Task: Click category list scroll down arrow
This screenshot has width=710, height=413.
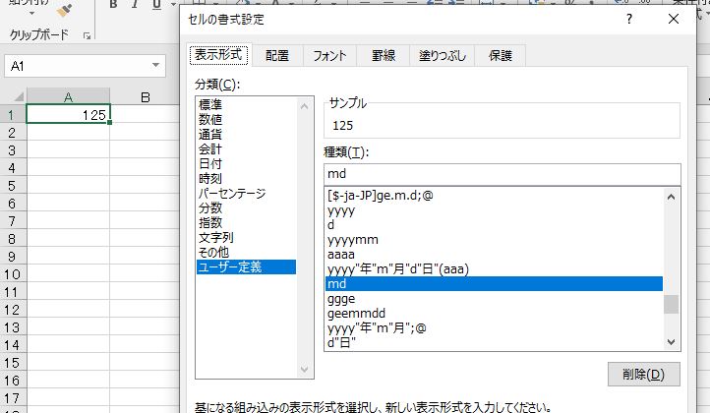Action: [x=304, y=370]
